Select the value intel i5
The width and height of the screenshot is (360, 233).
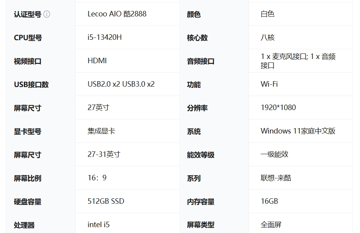coord(99,224)
